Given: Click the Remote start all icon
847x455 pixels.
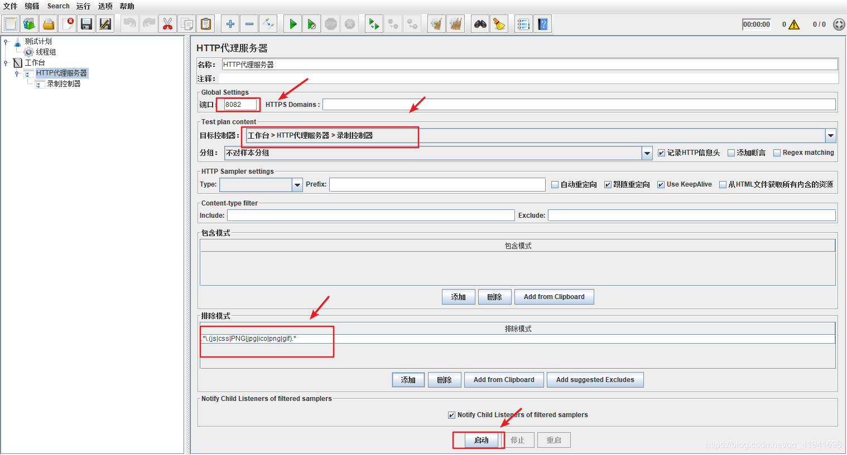Looking at the screenshot, I should point(374,24).
